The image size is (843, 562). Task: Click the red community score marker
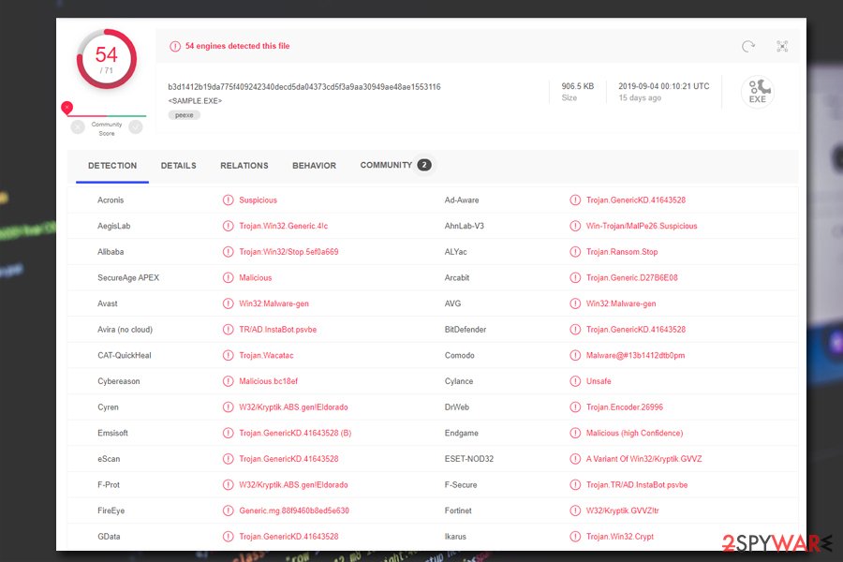point(67,108)
